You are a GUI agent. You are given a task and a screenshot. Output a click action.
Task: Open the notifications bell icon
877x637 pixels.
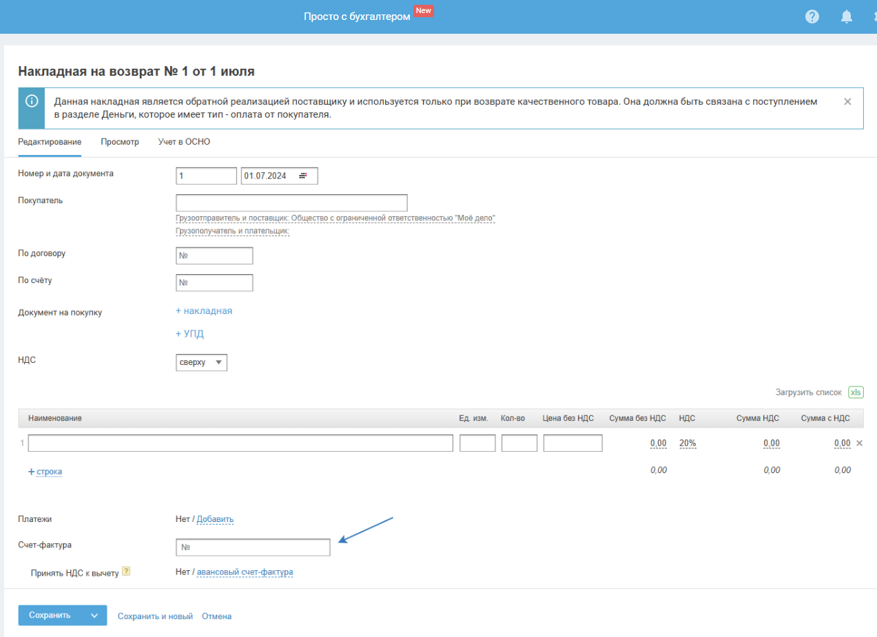pyautogui.click(x=847, y=17)
